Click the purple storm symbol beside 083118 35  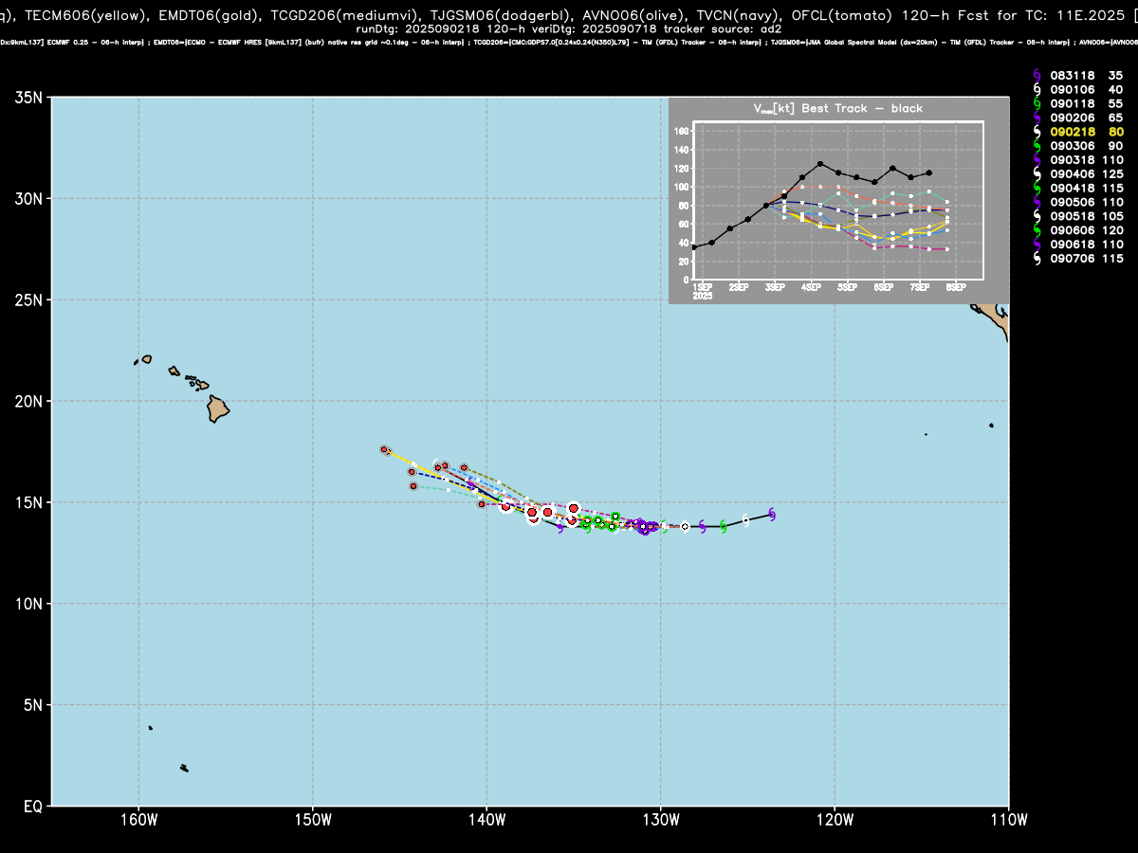click(1037, 75)
